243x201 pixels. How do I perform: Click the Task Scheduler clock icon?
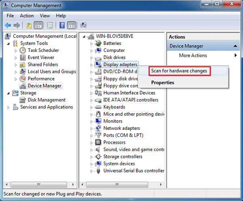point(23,50)
